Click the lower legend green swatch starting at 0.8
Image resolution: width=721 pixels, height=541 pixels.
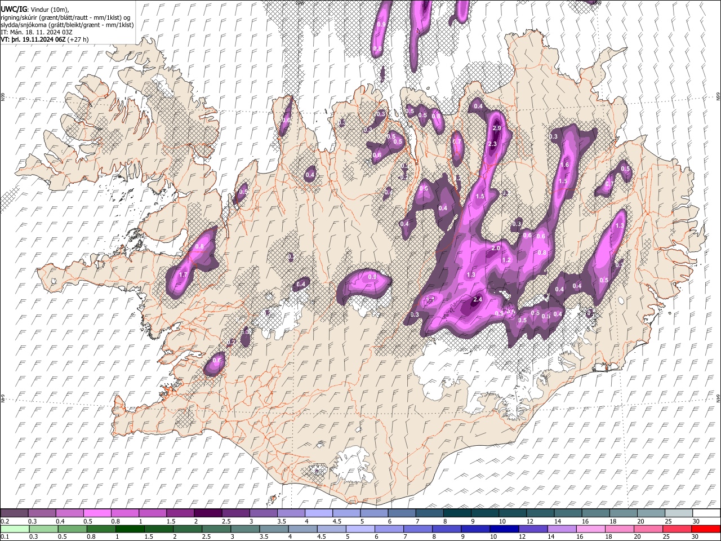pyautogui.click(x=101, y=529)
